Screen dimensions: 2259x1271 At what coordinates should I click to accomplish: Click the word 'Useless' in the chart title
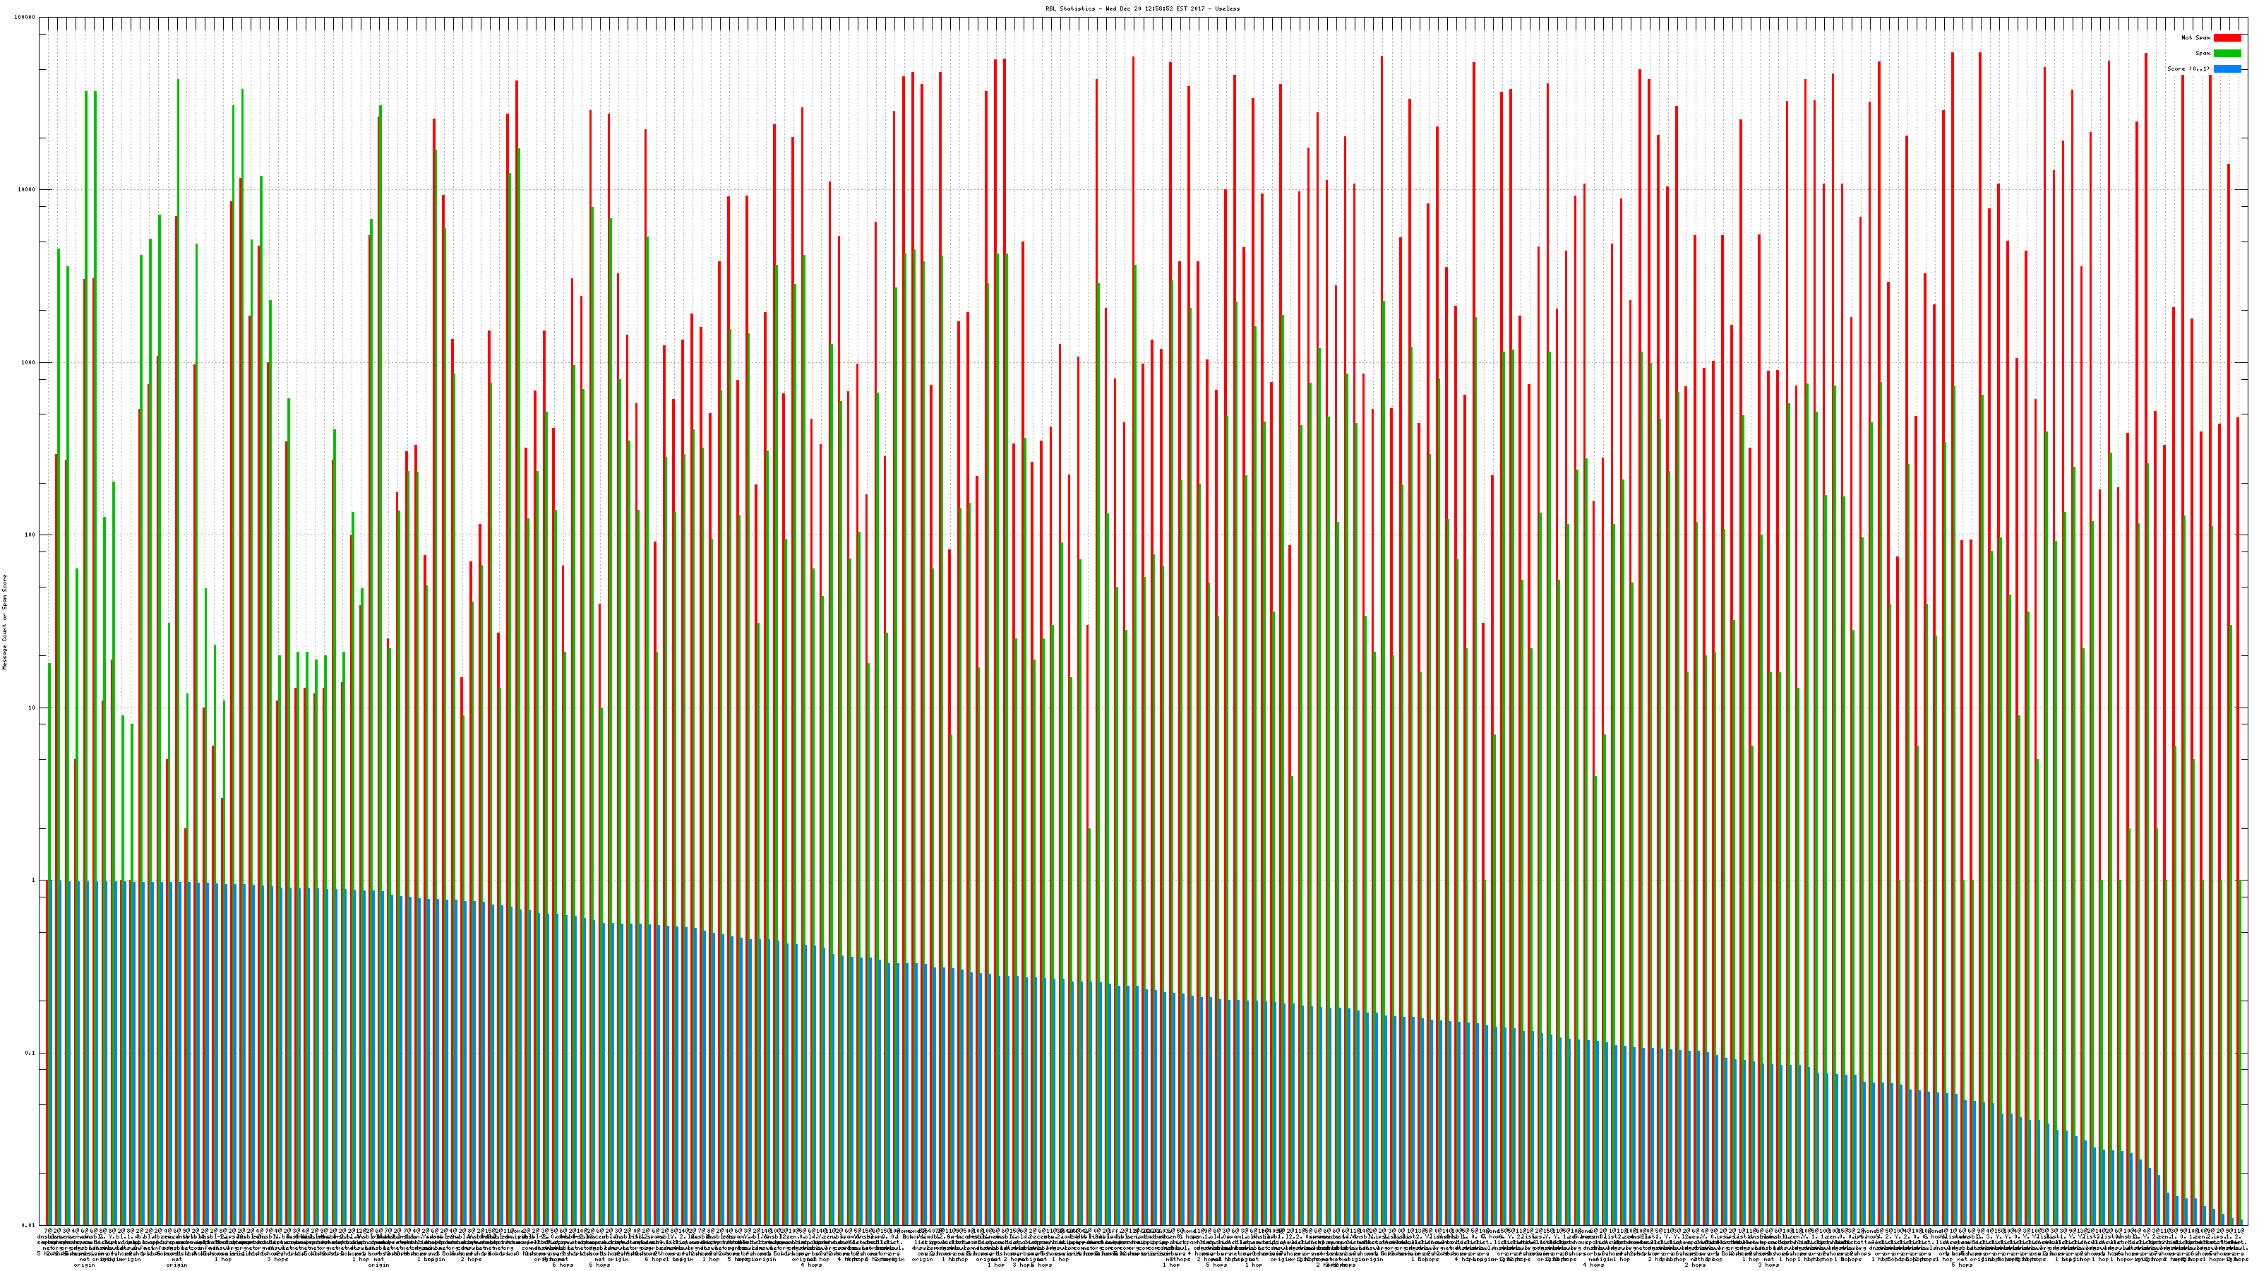pyautogui.click(x=1228, y=8)
